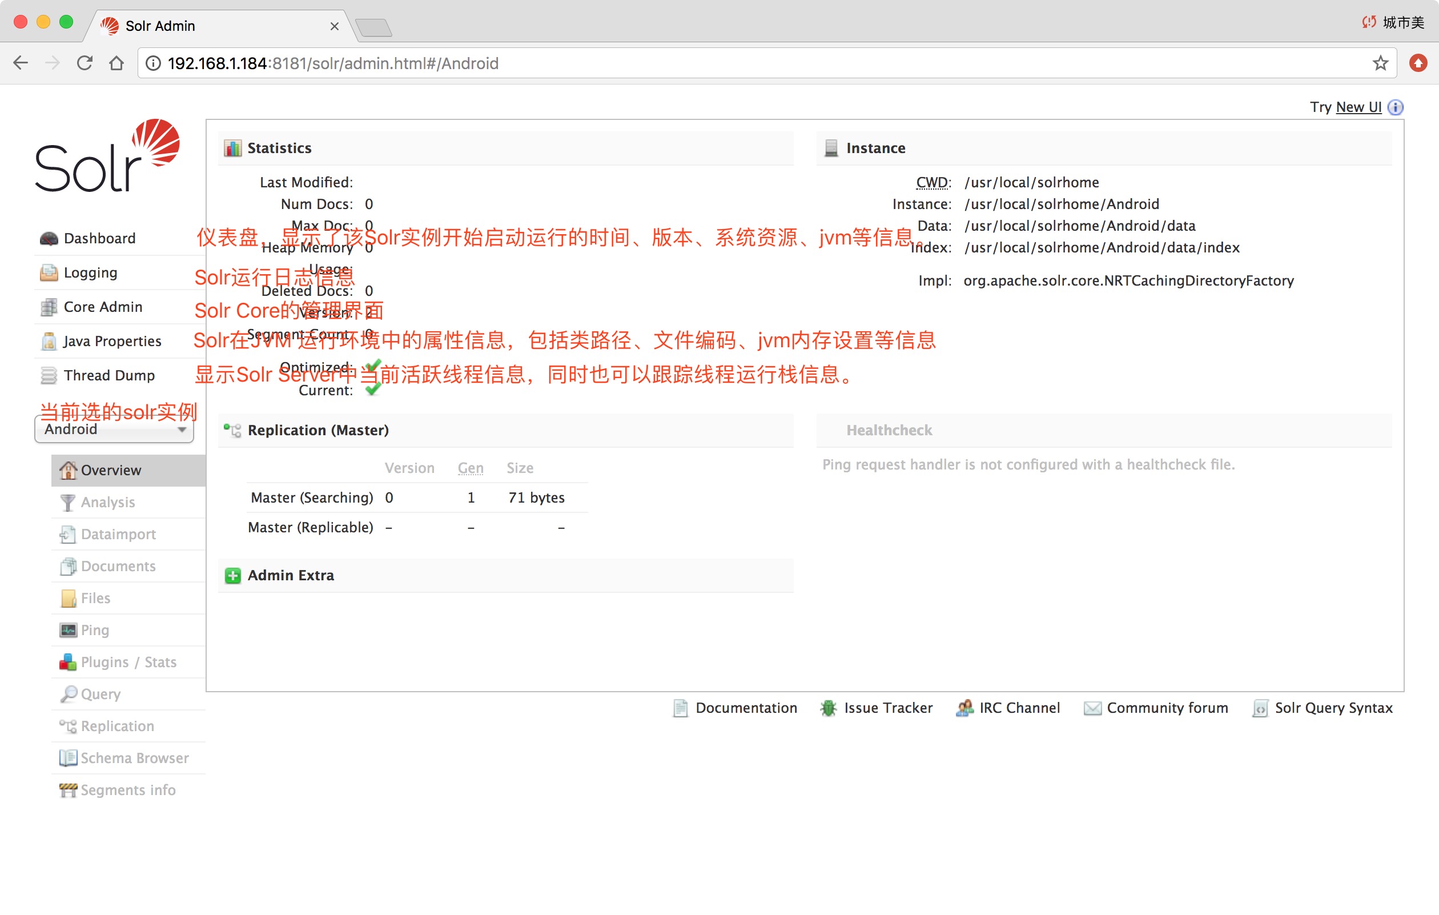Click the Dataimport icon

67,534
